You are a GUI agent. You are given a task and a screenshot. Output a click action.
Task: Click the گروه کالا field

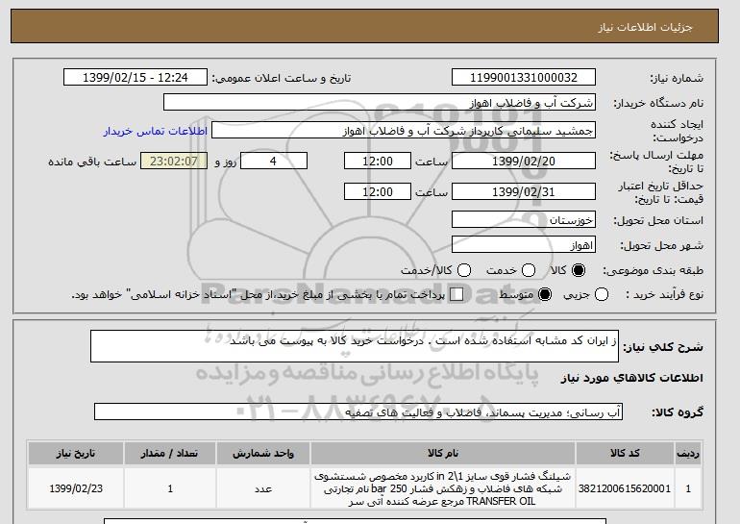[x=358, y=412]
